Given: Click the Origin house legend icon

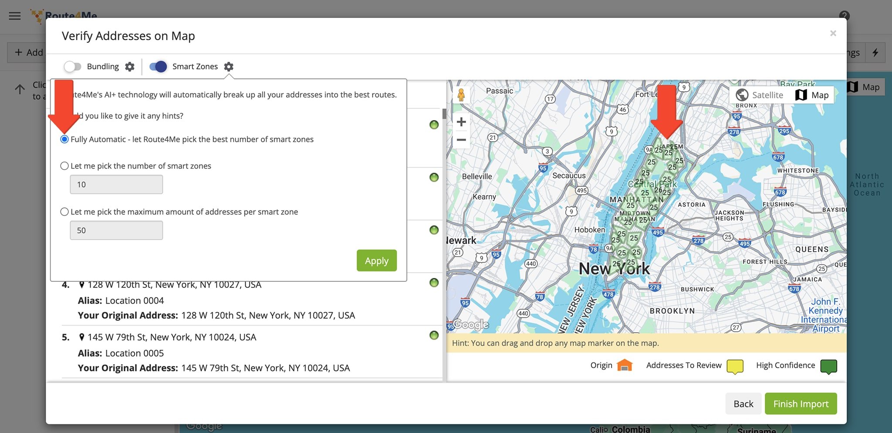Looking at the screenshot, I should [x=625, y=365].
